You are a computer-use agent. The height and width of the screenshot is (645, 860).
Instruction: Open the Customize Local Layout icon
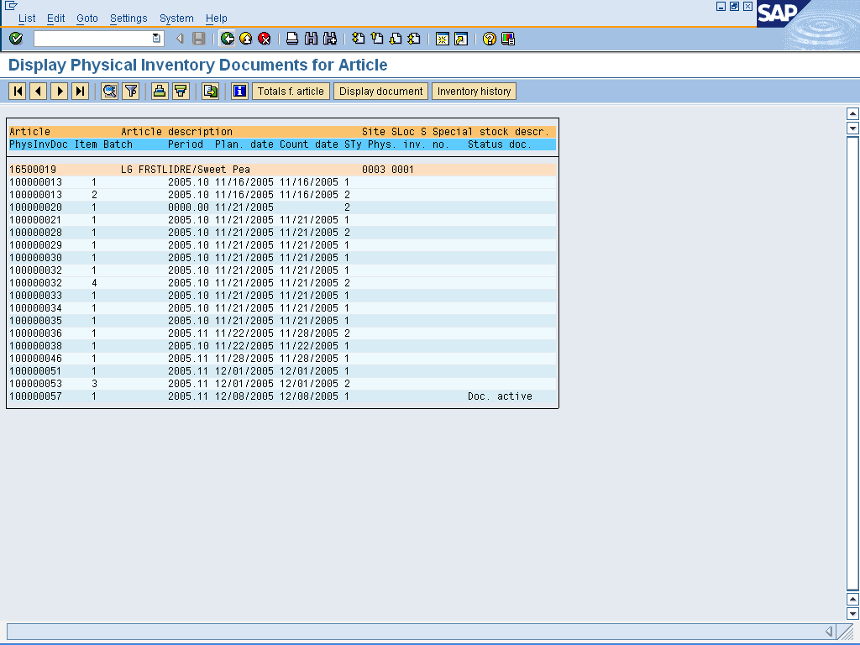[508, 39]
